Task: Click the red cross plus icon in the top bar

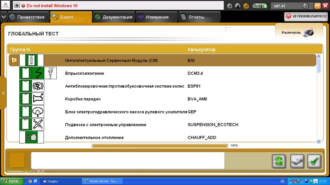Action: pyautogui.click(x=17, y=6)
